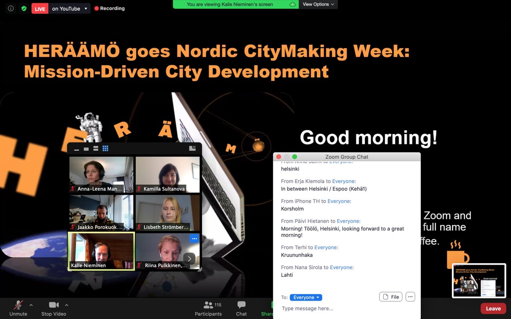Select the chat message Lahti
The height and width of the screenshot is (319, 511).
287,275
